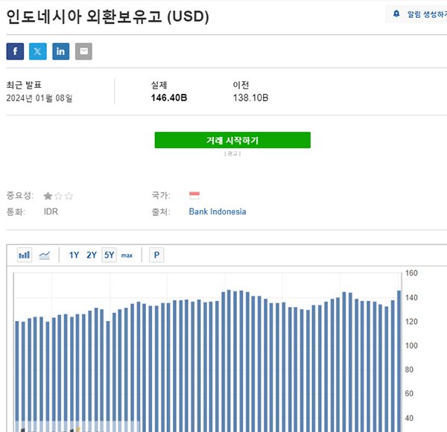Select the 1Y chart range
This screenshot has width=447, height=432.
pyautogui.click(x=74, y=255)
